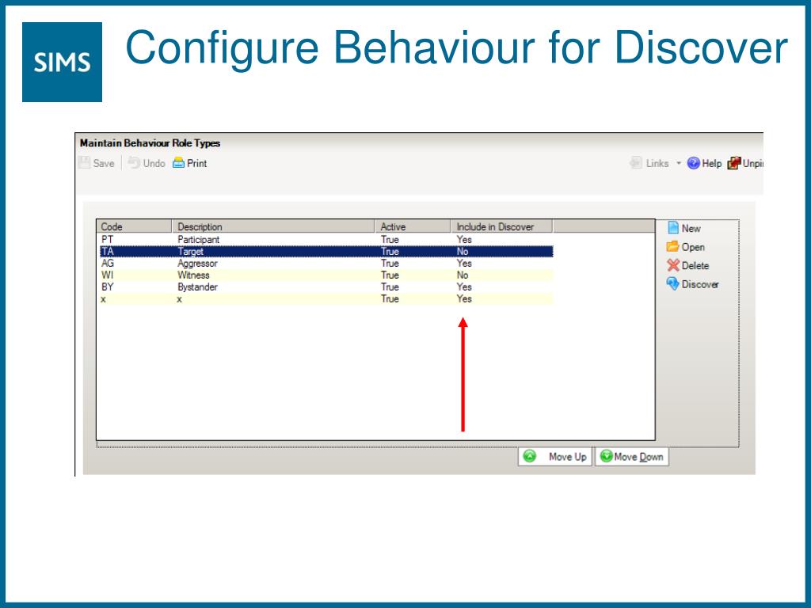This screenshot has width=811, height=608.
Task: Click the SIMS logo on slide
Action: (62, 62)
